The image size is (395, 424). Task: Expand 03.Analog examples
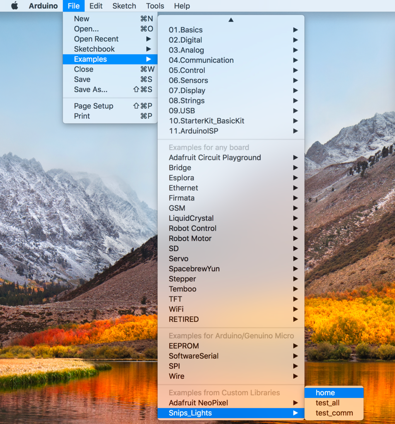(231, 50)
